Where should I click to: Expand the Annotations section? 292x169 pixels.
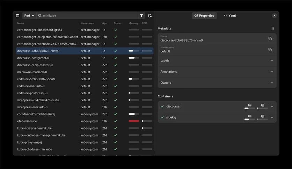click(217, 72)
